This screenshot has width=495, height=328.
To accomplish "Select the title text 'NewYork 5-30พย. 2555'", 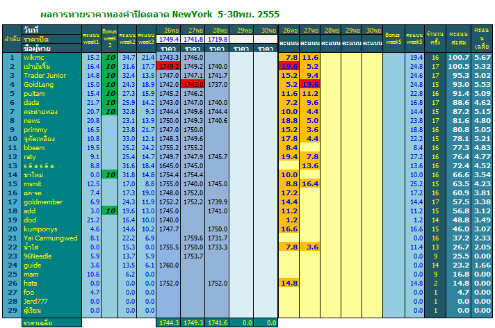I will point(226,14).
